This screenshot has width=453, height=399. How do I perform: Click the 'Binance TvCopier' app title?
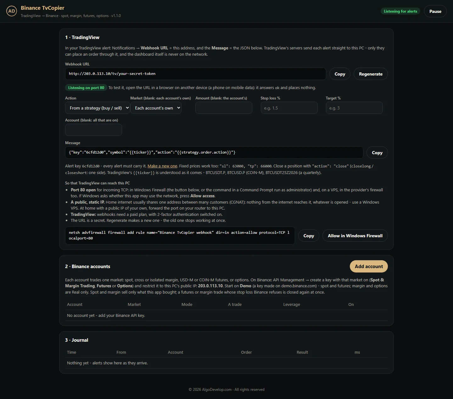point(42,8)
